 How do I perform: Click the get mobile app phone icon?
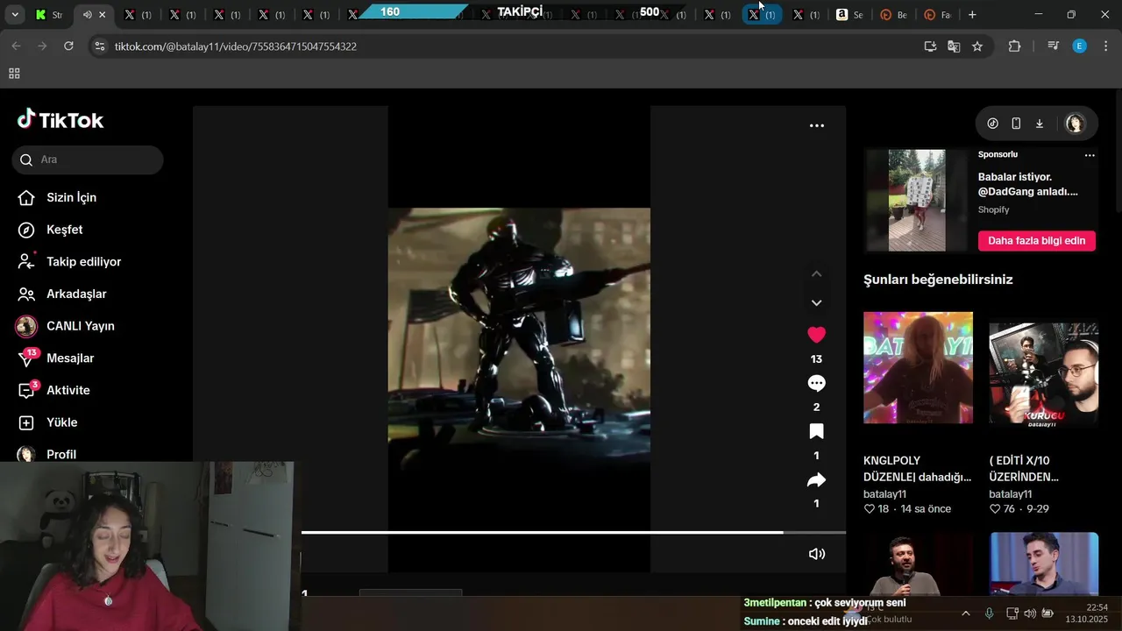(x=1016, y=124)
